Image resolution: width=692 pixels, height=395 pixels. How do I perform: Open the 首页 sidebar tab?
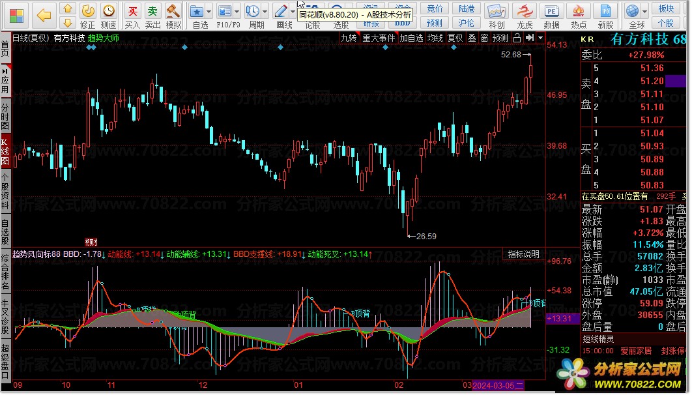pyautogui.click(x=5, y=48)
